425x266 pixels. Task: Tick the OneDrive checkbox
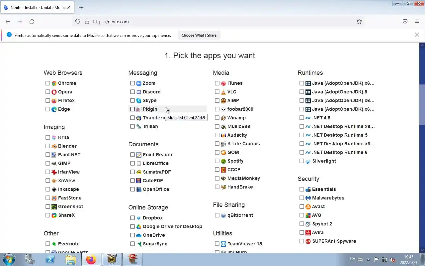[x=132, y=235]
